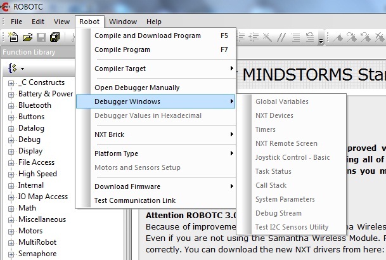Open the File menu
Image resolution: width=386 pixels, height=260 pixels.
point(16,22)
